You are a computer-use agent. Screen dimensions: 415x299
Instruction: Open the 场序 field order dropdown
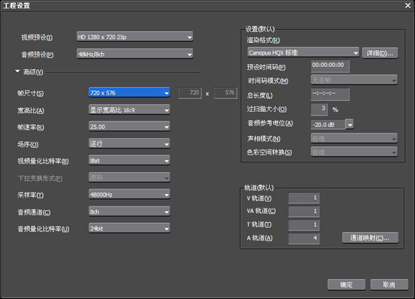click(129, 144)
